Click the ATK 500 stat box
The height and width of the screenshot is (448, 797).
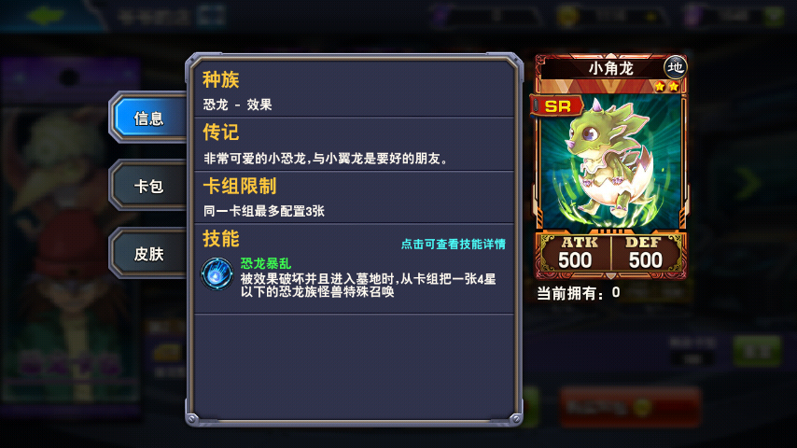click(576, 253)
